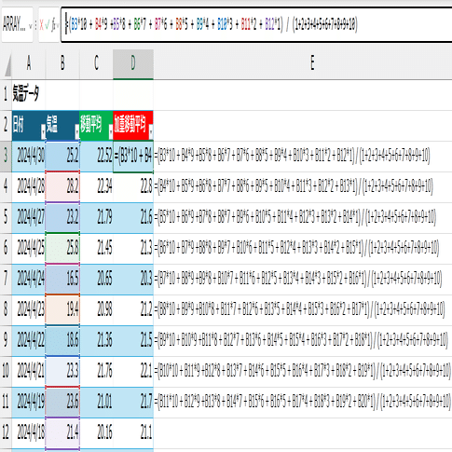
Task: Select the temperature cell 16.5
Action: (62, 279)
